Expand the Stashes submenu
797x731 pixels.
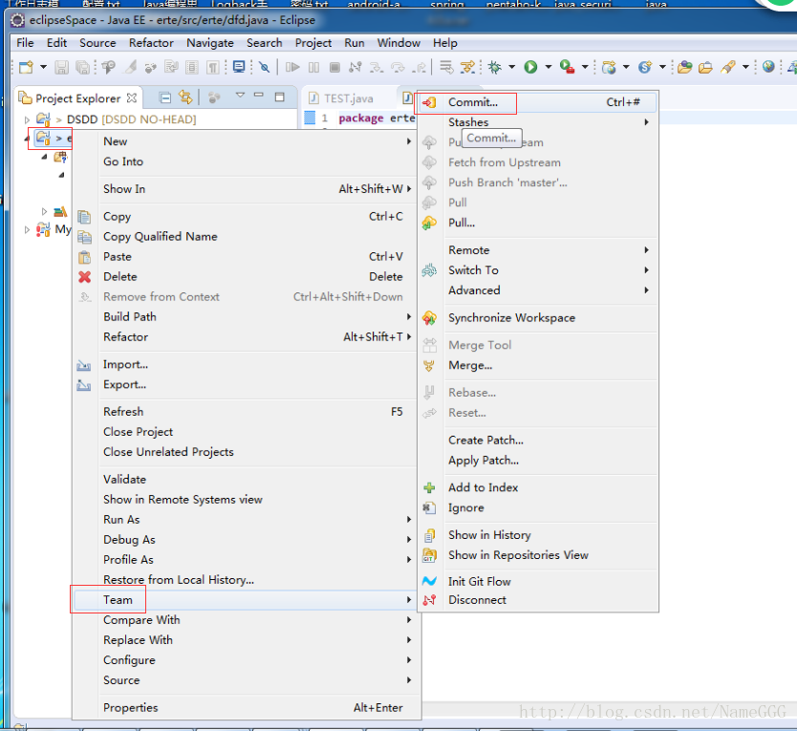[538, 122]
